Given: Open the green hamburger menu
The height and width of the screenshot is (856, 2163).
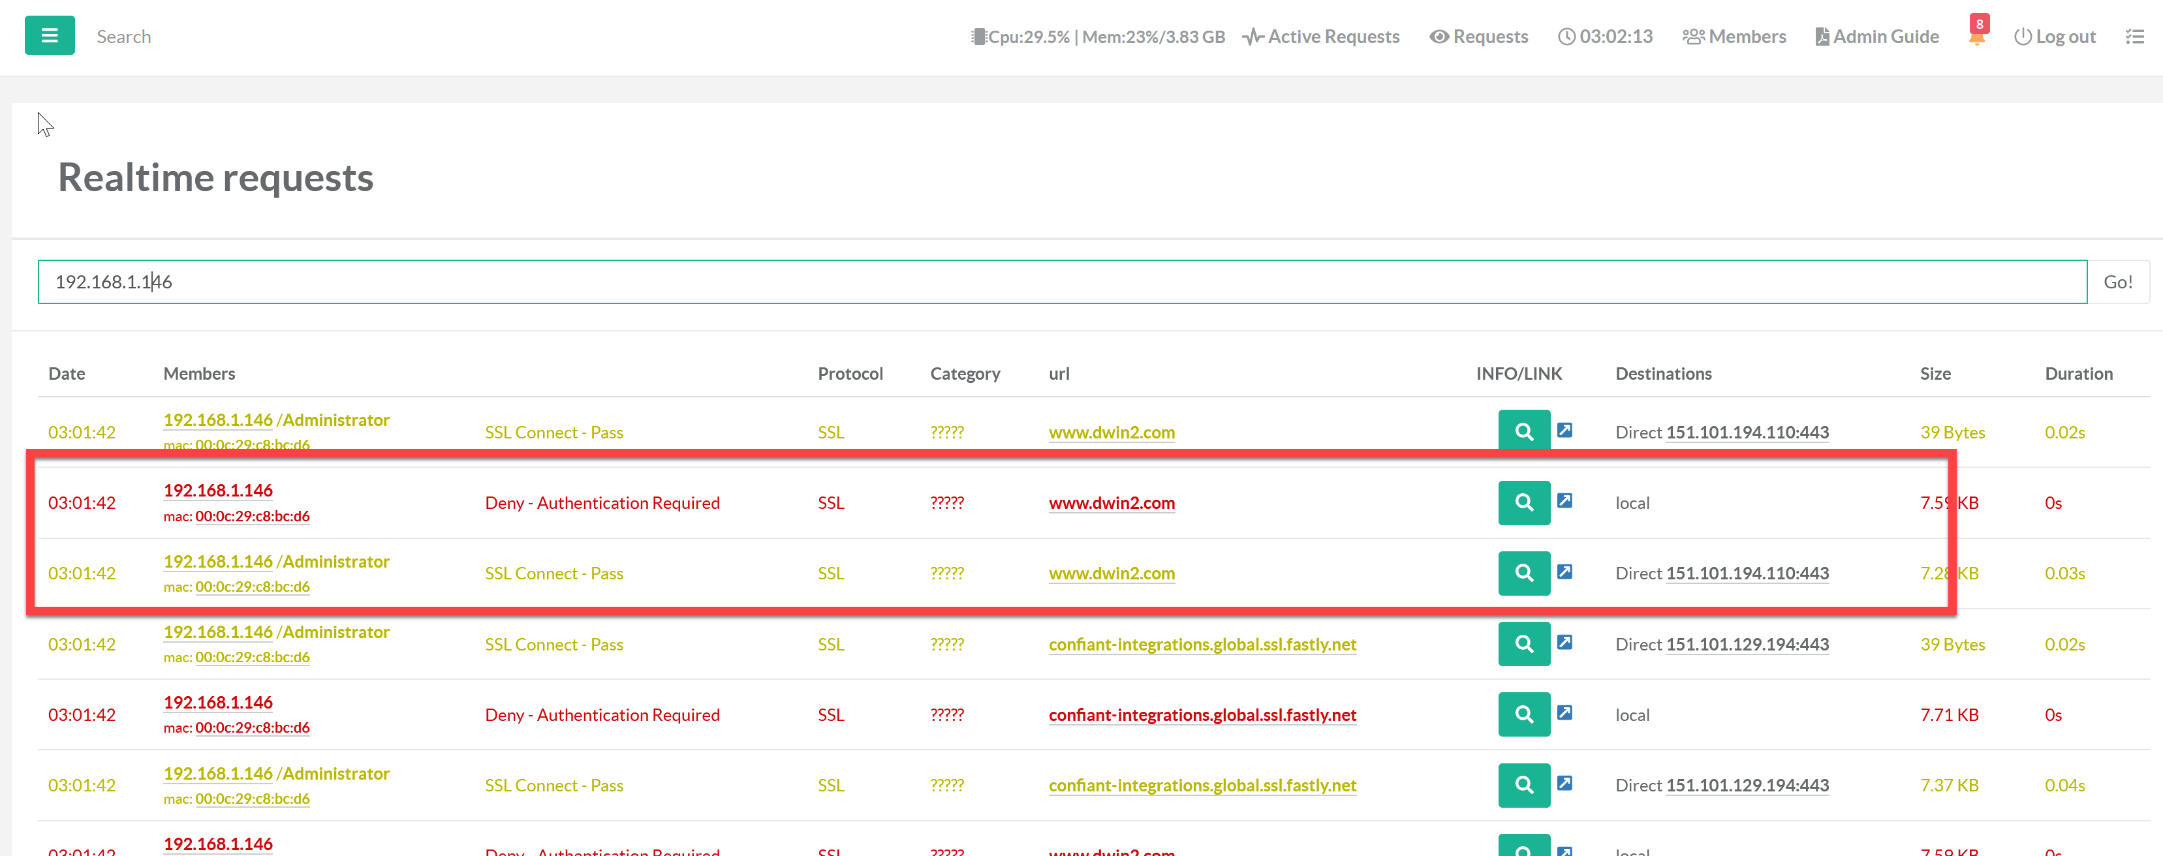Looking at the screenshot, I should 50,35.
